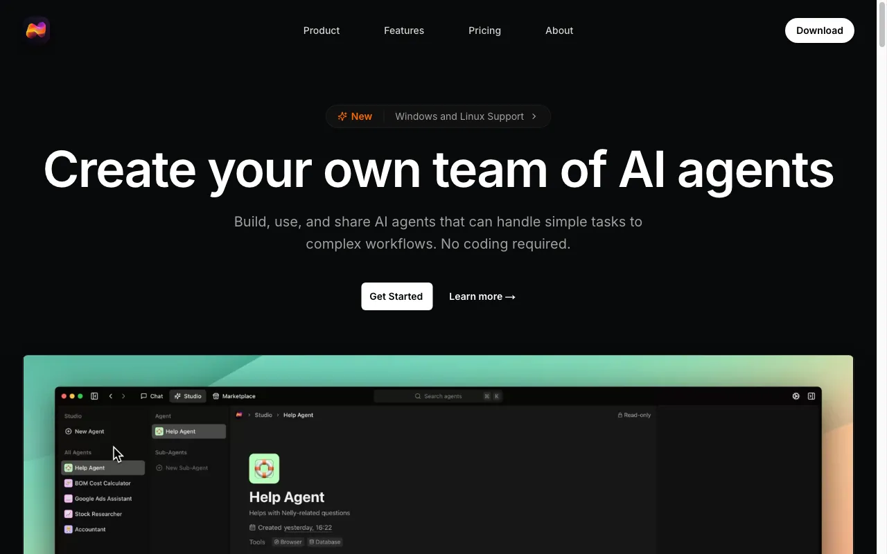
Task: Open the Features navigation link
Action: (x=404, y=30)
